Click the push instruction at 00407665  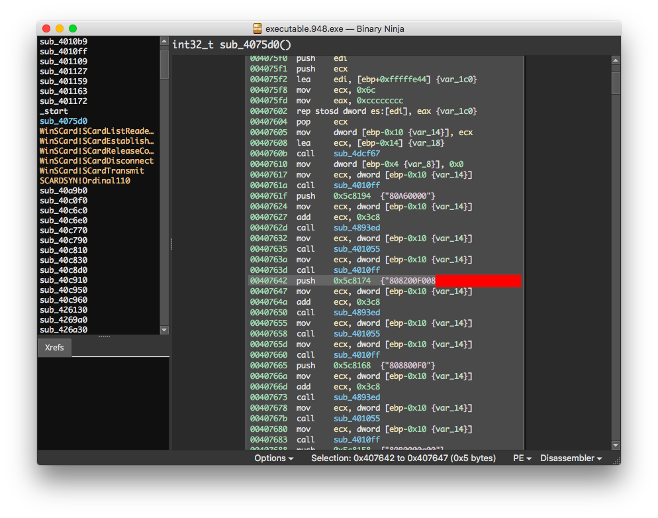coord(306,366)
